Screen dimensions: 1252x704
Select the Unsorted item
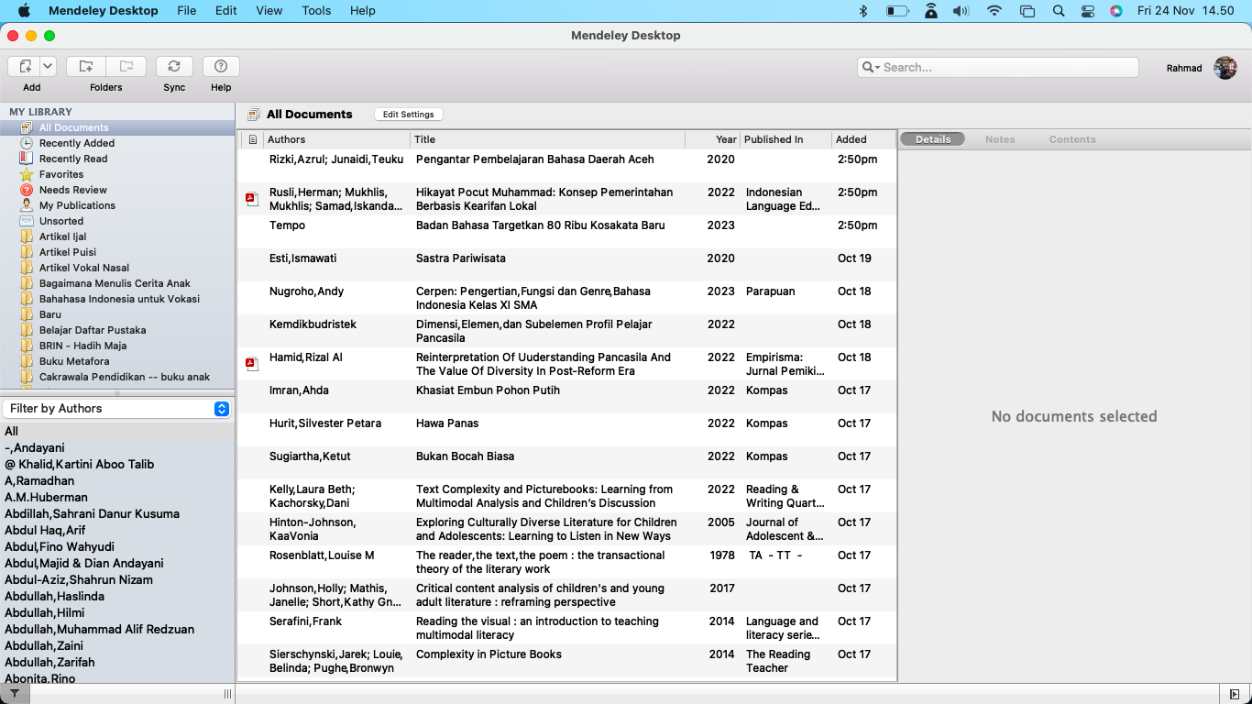(x=117, y=221)
